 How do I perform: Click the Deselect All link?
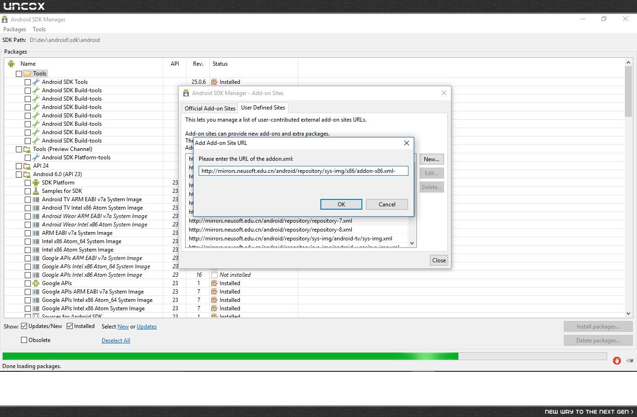116,341
